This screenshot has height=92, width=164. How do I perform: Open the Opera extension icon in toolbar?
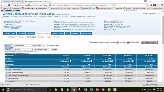(x=151, y=5)
